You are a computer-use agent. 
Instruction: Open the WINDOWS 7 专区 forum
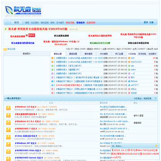[26, 129]
